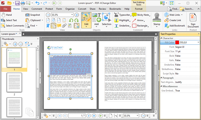This screenshot has height=120, width=201.
Task: Toggle comments pane speech bubble icon
Action: tap(59, 26)
